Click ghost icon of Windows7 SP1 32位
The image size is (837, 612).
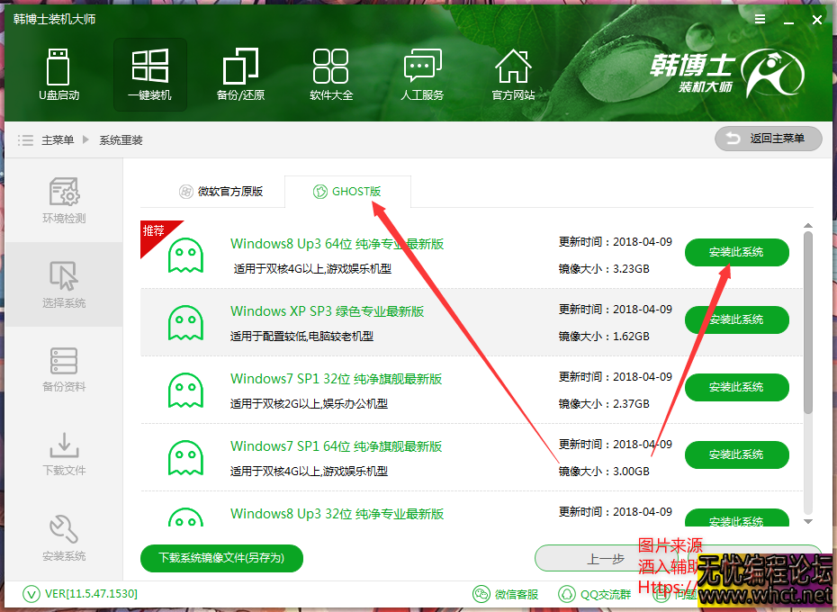(185, 391)
